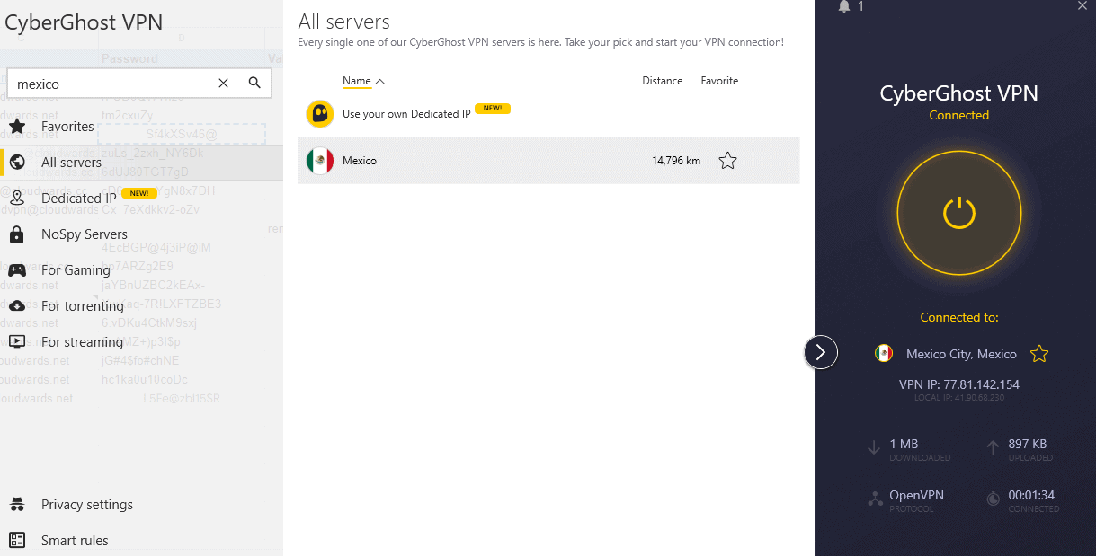
Task: Click the Connected status label
Action: 958,115
